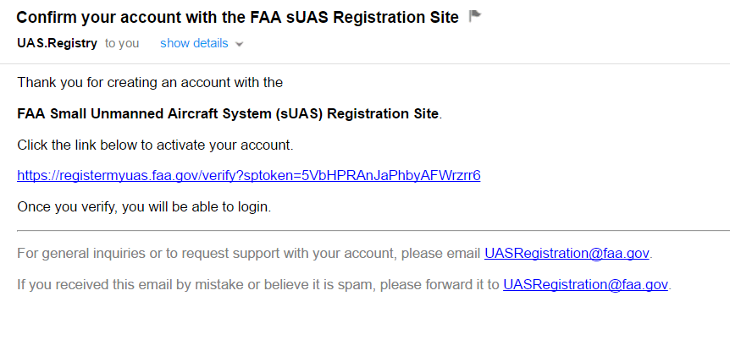
Task: Expand the arrow beside show details
Action: (x=240, y=45)
